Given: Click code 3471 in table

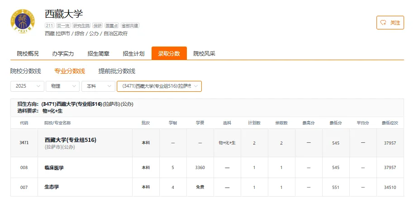Looking at the screenshot, I should click(24, 143).
